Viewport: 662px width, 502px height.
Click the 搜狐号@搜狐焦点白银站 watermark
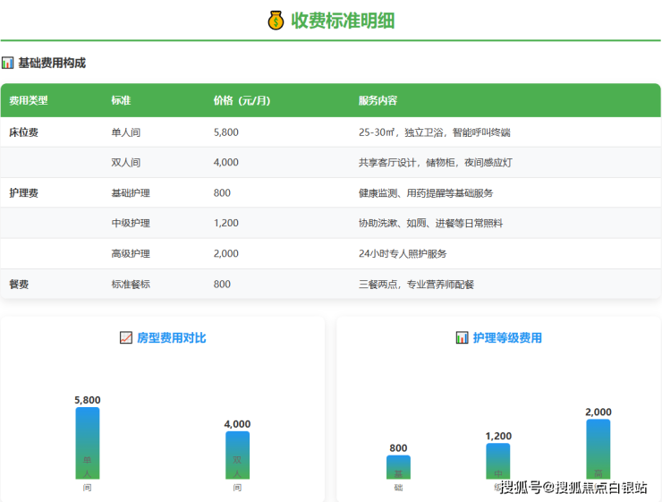(x=573, y=487)
